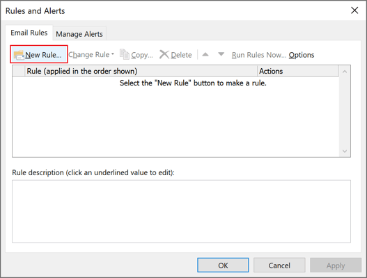This screenshot has width=367, height=278.
Task: Open rule Options
Action: (302, 55)
